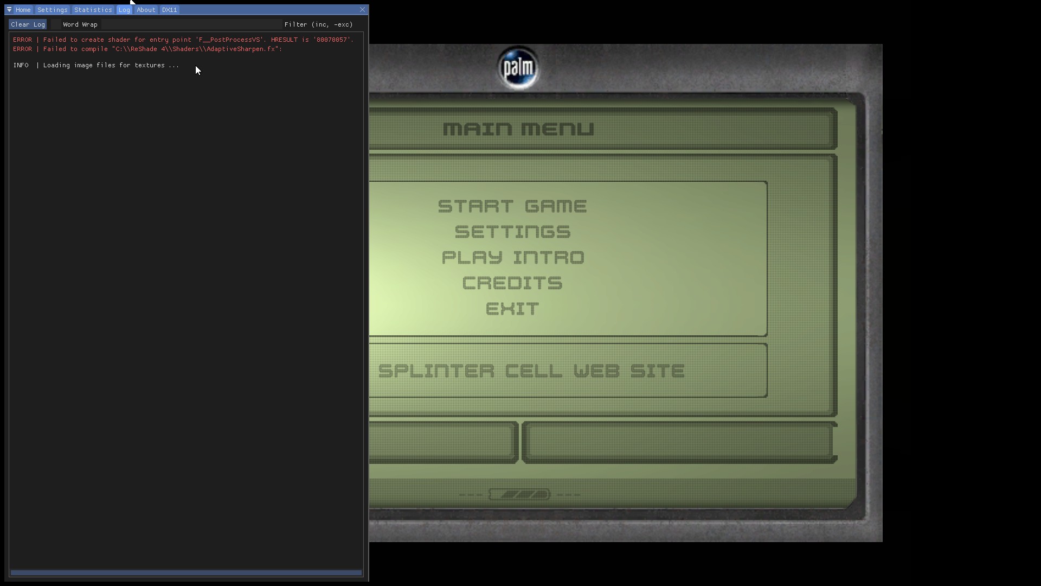The image size is (1041, 586).
Task: Close the ReShade overlay window
Action: tap(362, 10)
